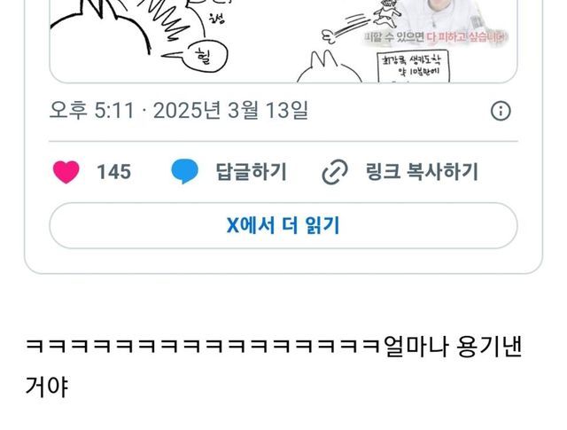The image size is (567, 430).
Task: Click the rabbit ears sketch in the image
Action: click(x=329, y=67)
